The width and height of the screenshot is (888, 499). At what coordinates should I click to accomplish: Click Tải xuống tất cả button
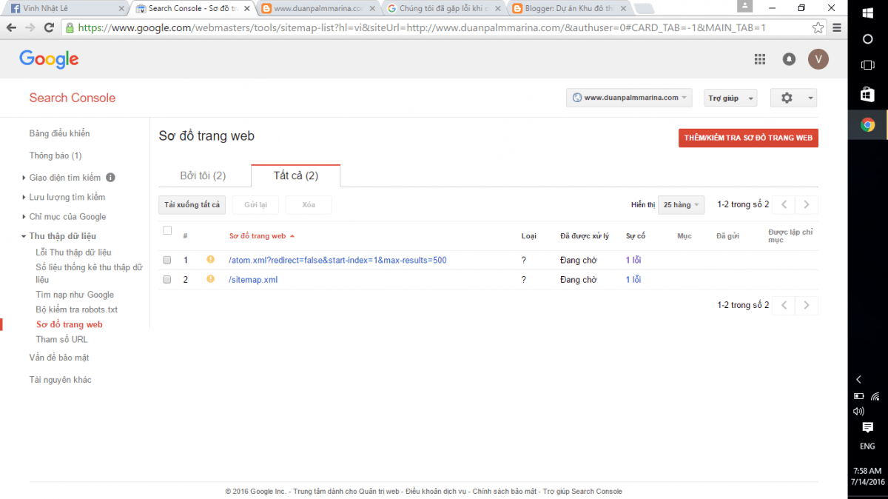click(192, 204)
